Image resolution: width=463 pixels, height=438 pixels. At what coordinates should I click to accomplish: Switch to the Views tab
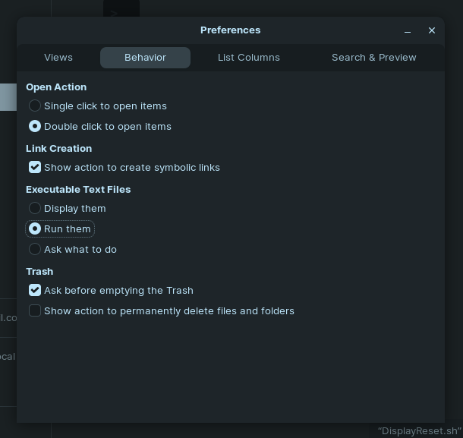[x=58, y=58]
